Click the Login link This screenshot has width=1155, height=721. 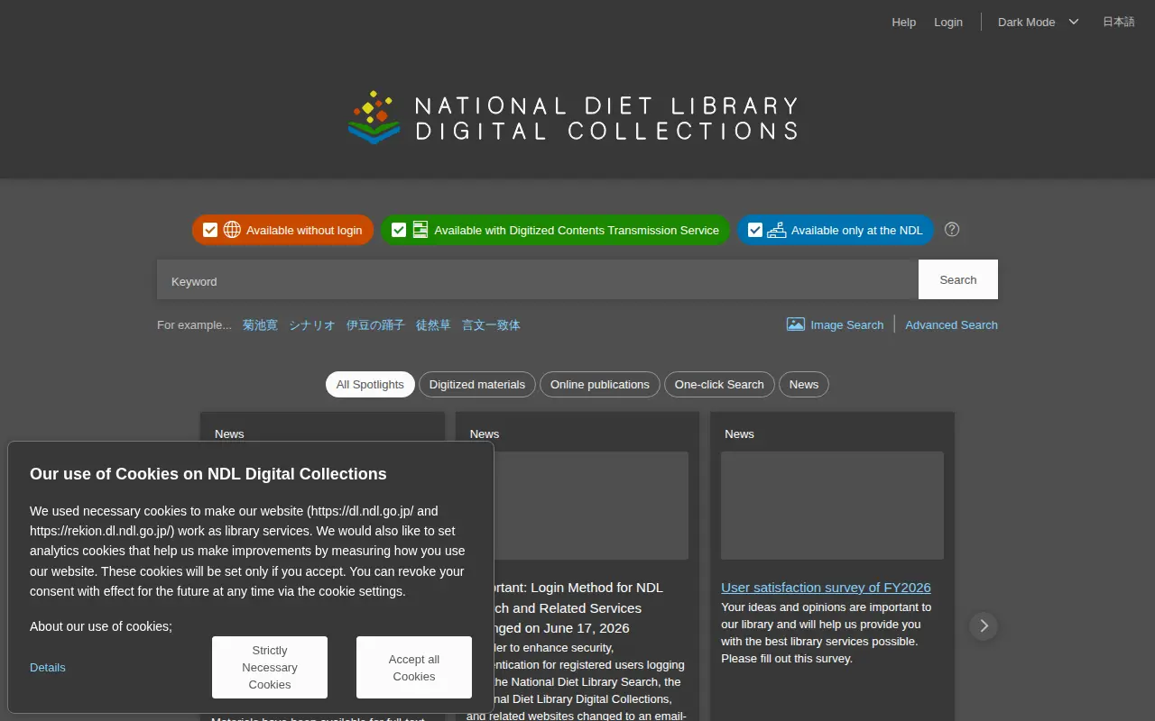[x=948, y=22]
